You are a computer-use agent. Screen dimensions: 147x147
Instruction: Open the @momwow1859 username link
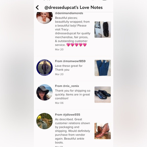pyautogui.click(x=74, y=61)
